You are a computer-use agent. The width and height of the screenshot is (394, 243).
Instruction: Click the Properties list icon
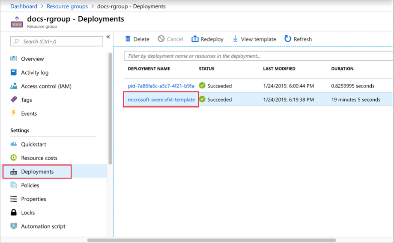click(14, 199)
